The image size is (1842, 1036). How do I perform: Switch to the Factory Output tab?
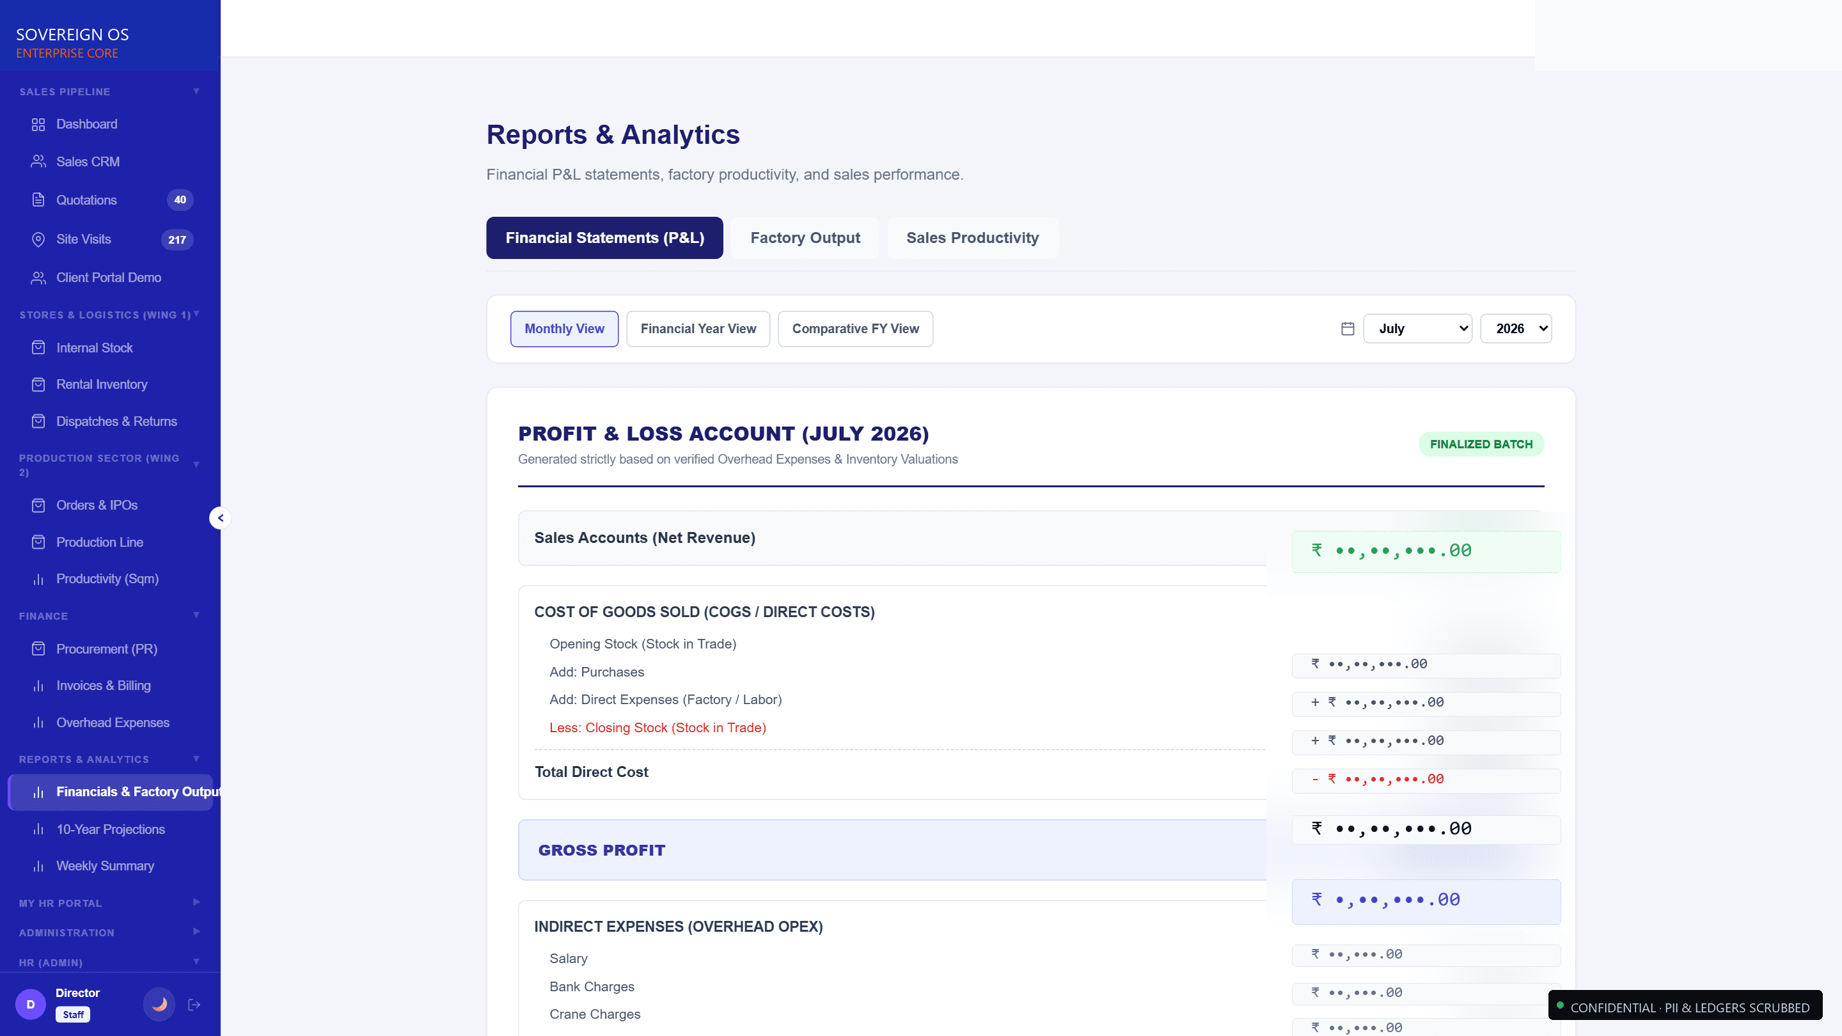[805, 238]
